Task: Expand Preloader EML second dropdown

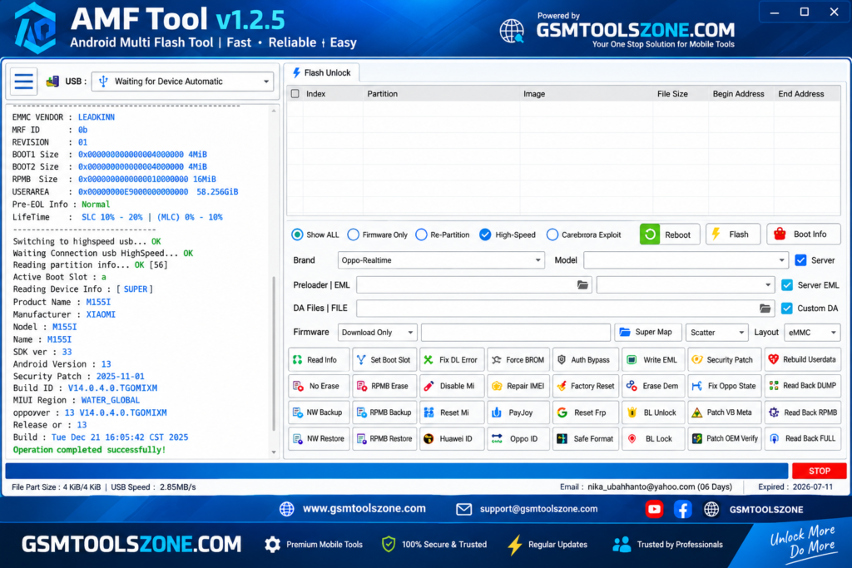Action: 686,285
